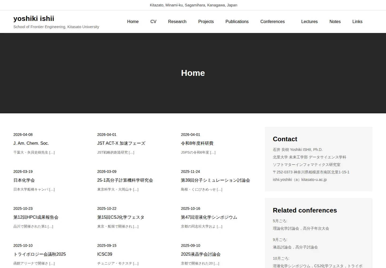The width and height of the screenshot is (386, 268).
Task: Expand the Conferences menu
Action: (272, 22)
